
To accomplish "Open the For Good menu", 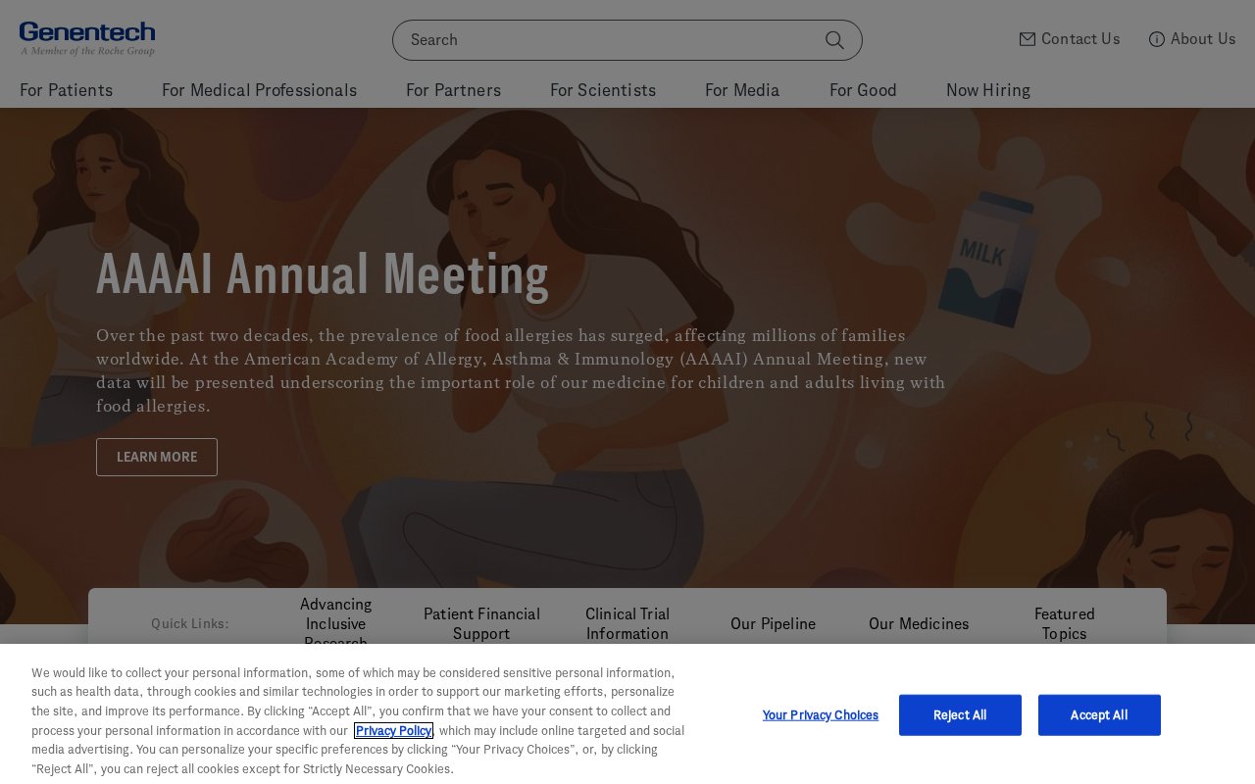I will 863,90.
